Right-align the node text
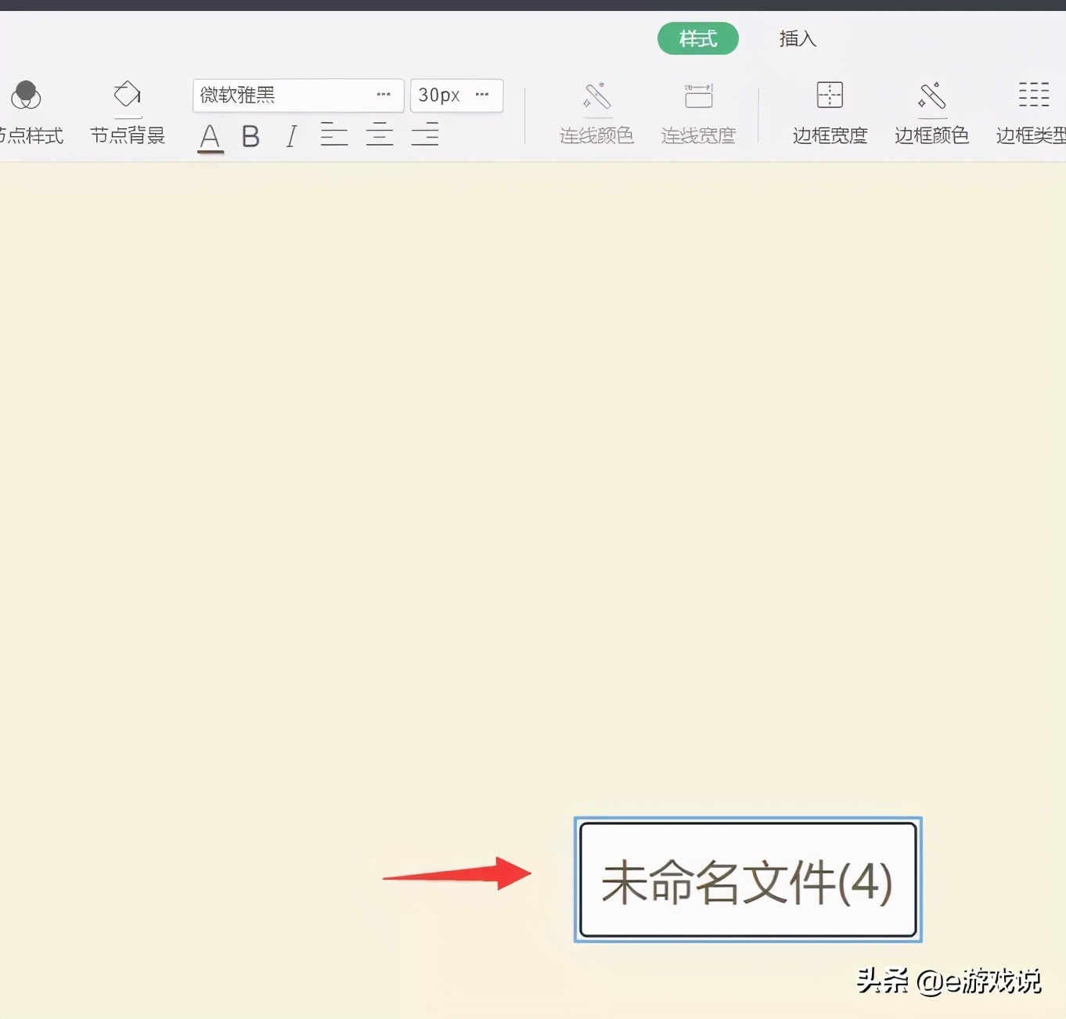The width and height of the screenshot is (1066, 1019). 425,135
